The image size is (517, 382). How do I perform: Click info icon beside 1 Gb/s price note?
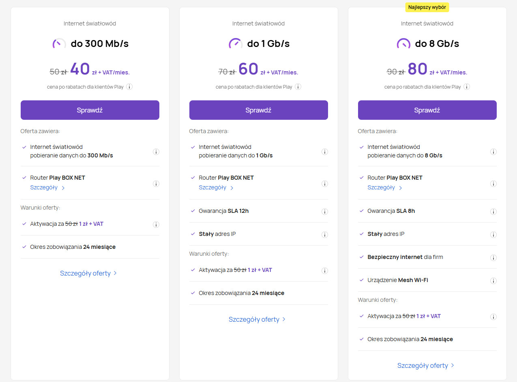tap(298, 87)
